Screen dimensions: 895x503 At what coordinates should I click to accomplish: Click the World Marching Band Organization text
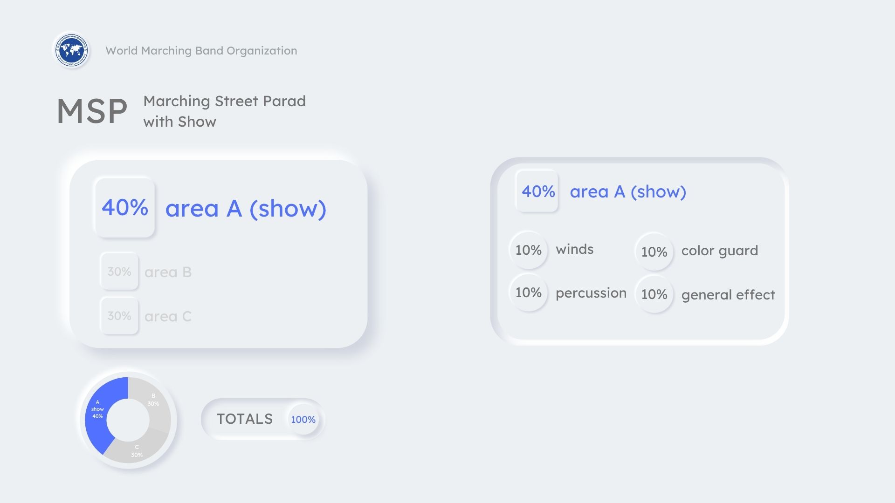(201, 51)
